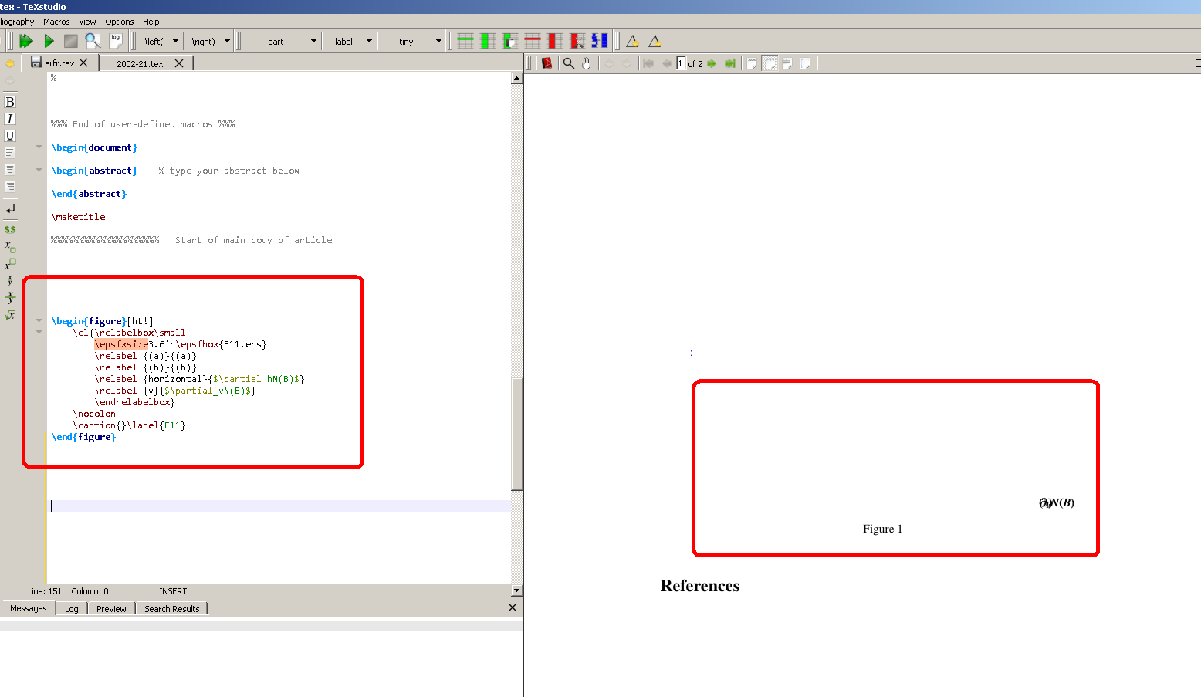Click the remove table column icon
Image resolution: width=1201 pixels, height=697 pixels.
tap(555, 41)
